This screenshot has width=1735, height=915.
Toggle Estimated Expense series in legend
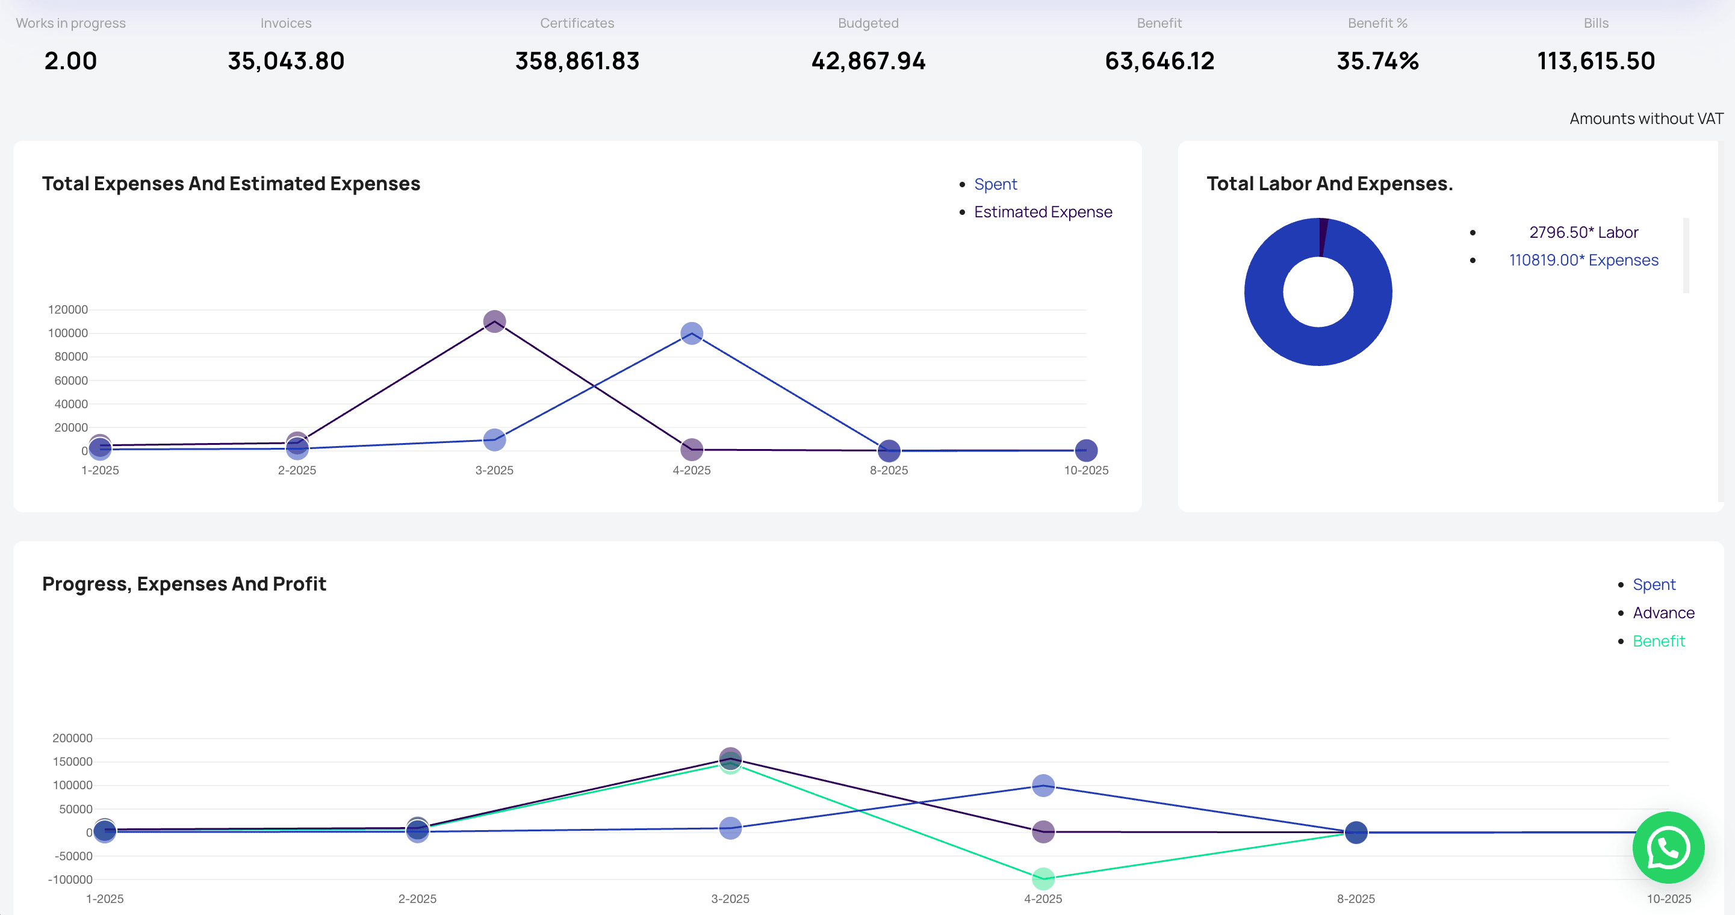(1042, 212)
